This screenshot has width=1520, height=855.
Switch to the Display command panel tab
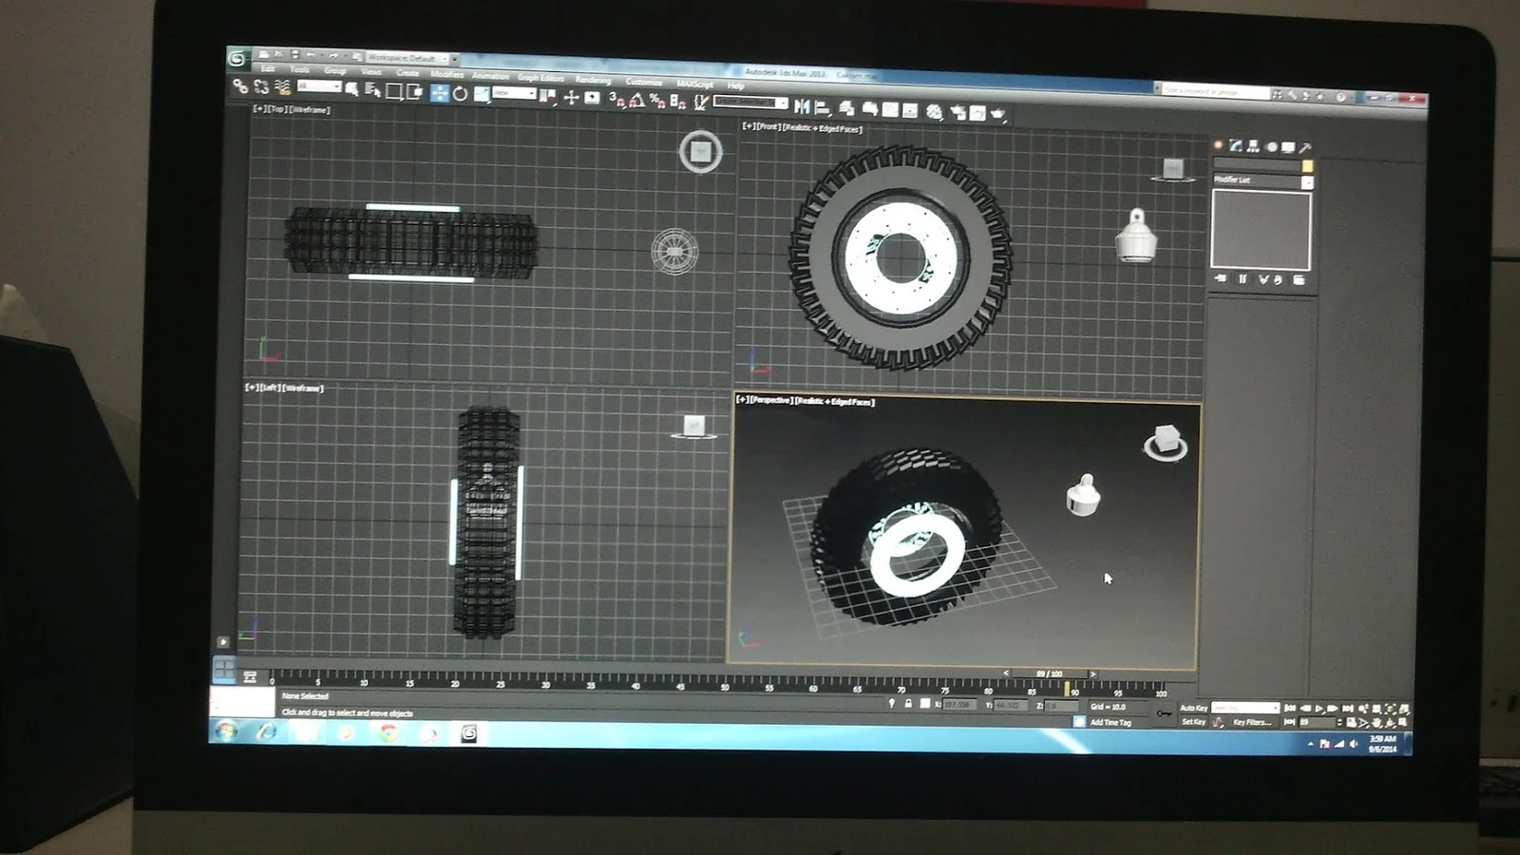(x=1288, y=146)
